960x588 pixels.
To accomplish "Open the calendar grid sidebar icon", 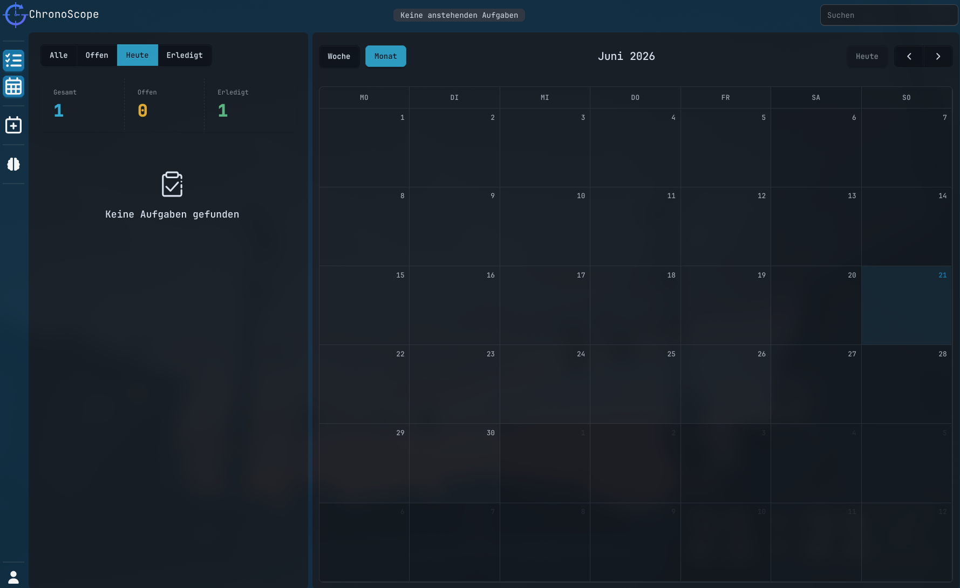I will coord(13,86).
